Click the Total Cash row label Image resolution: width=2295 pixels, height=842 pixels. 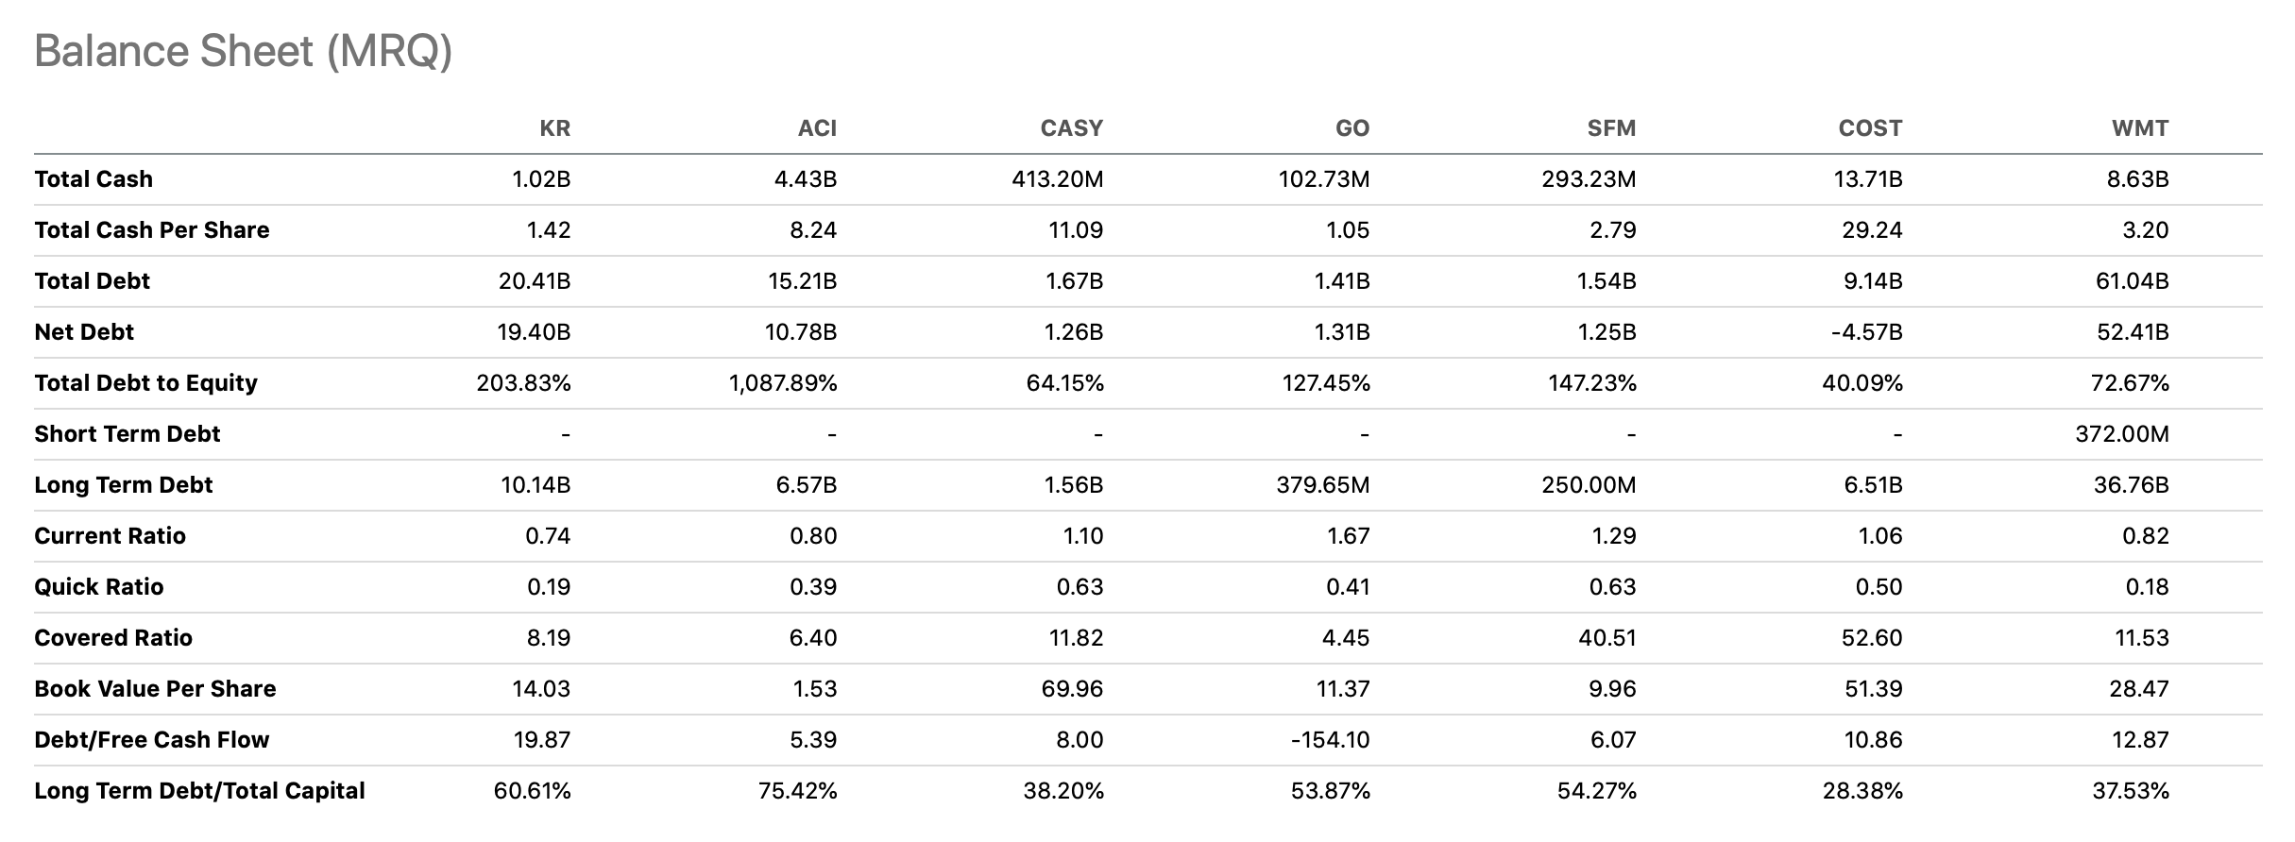(93, 179)
